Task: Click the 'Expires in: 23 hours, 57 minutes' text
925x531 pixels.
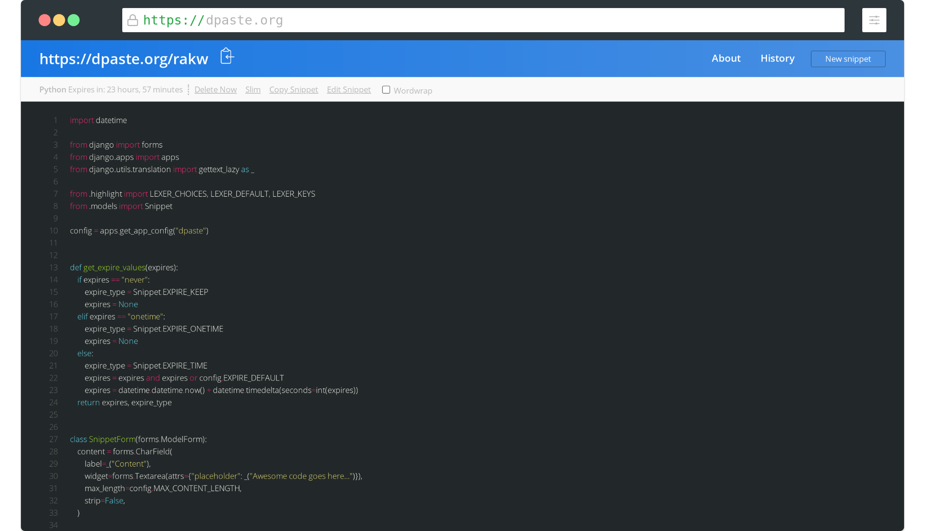Action: [125, 90]
